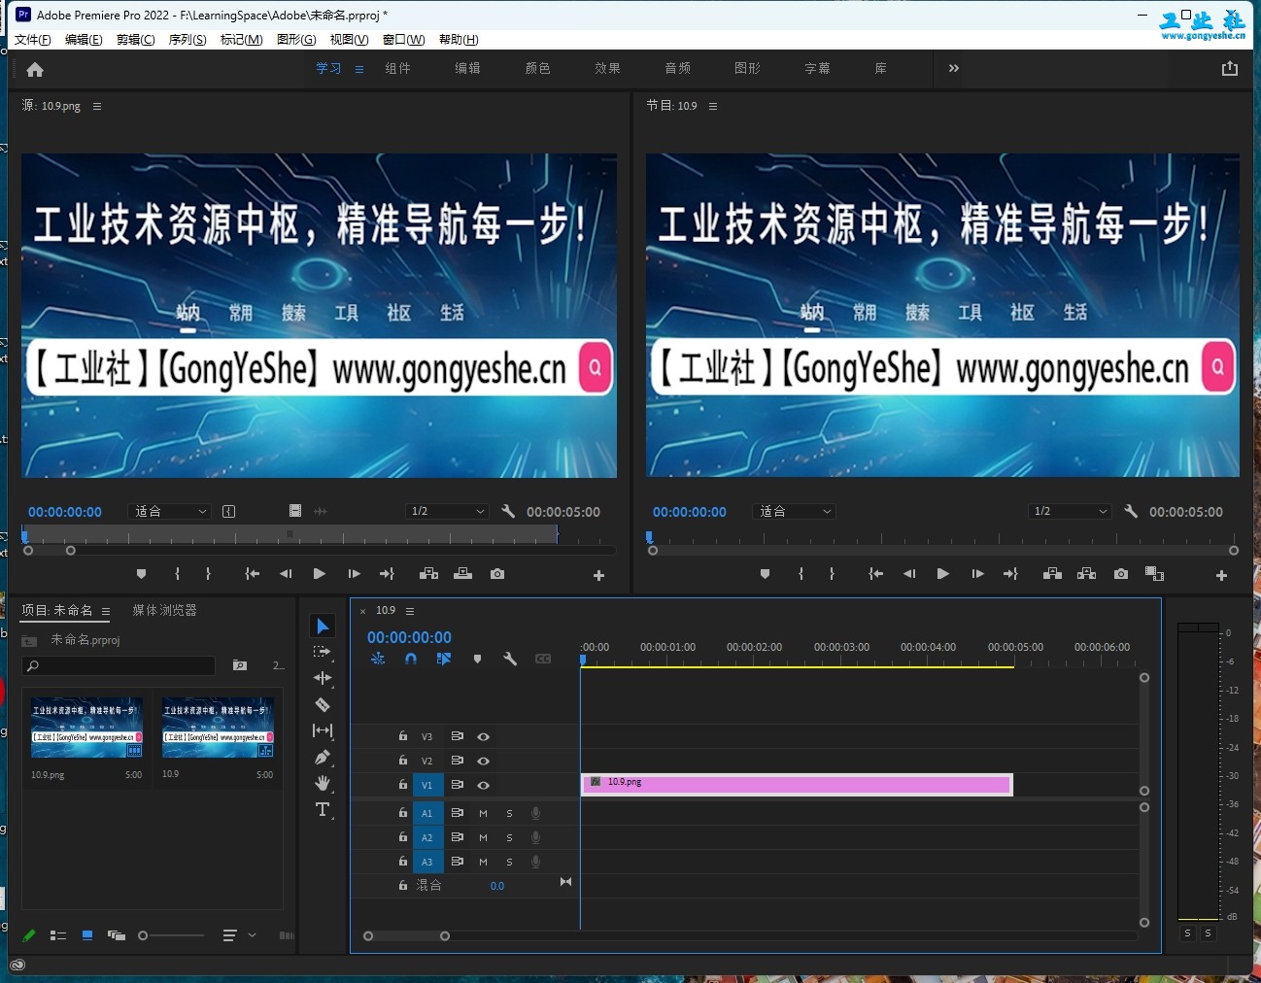1261x983 pixels.
Task: Switch to 媒体浏览器 tab
Action: [164, 610]
